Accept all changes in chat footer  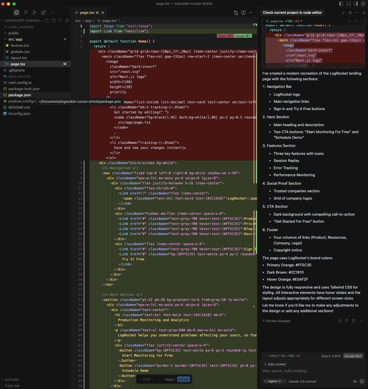tap(353, 356)
